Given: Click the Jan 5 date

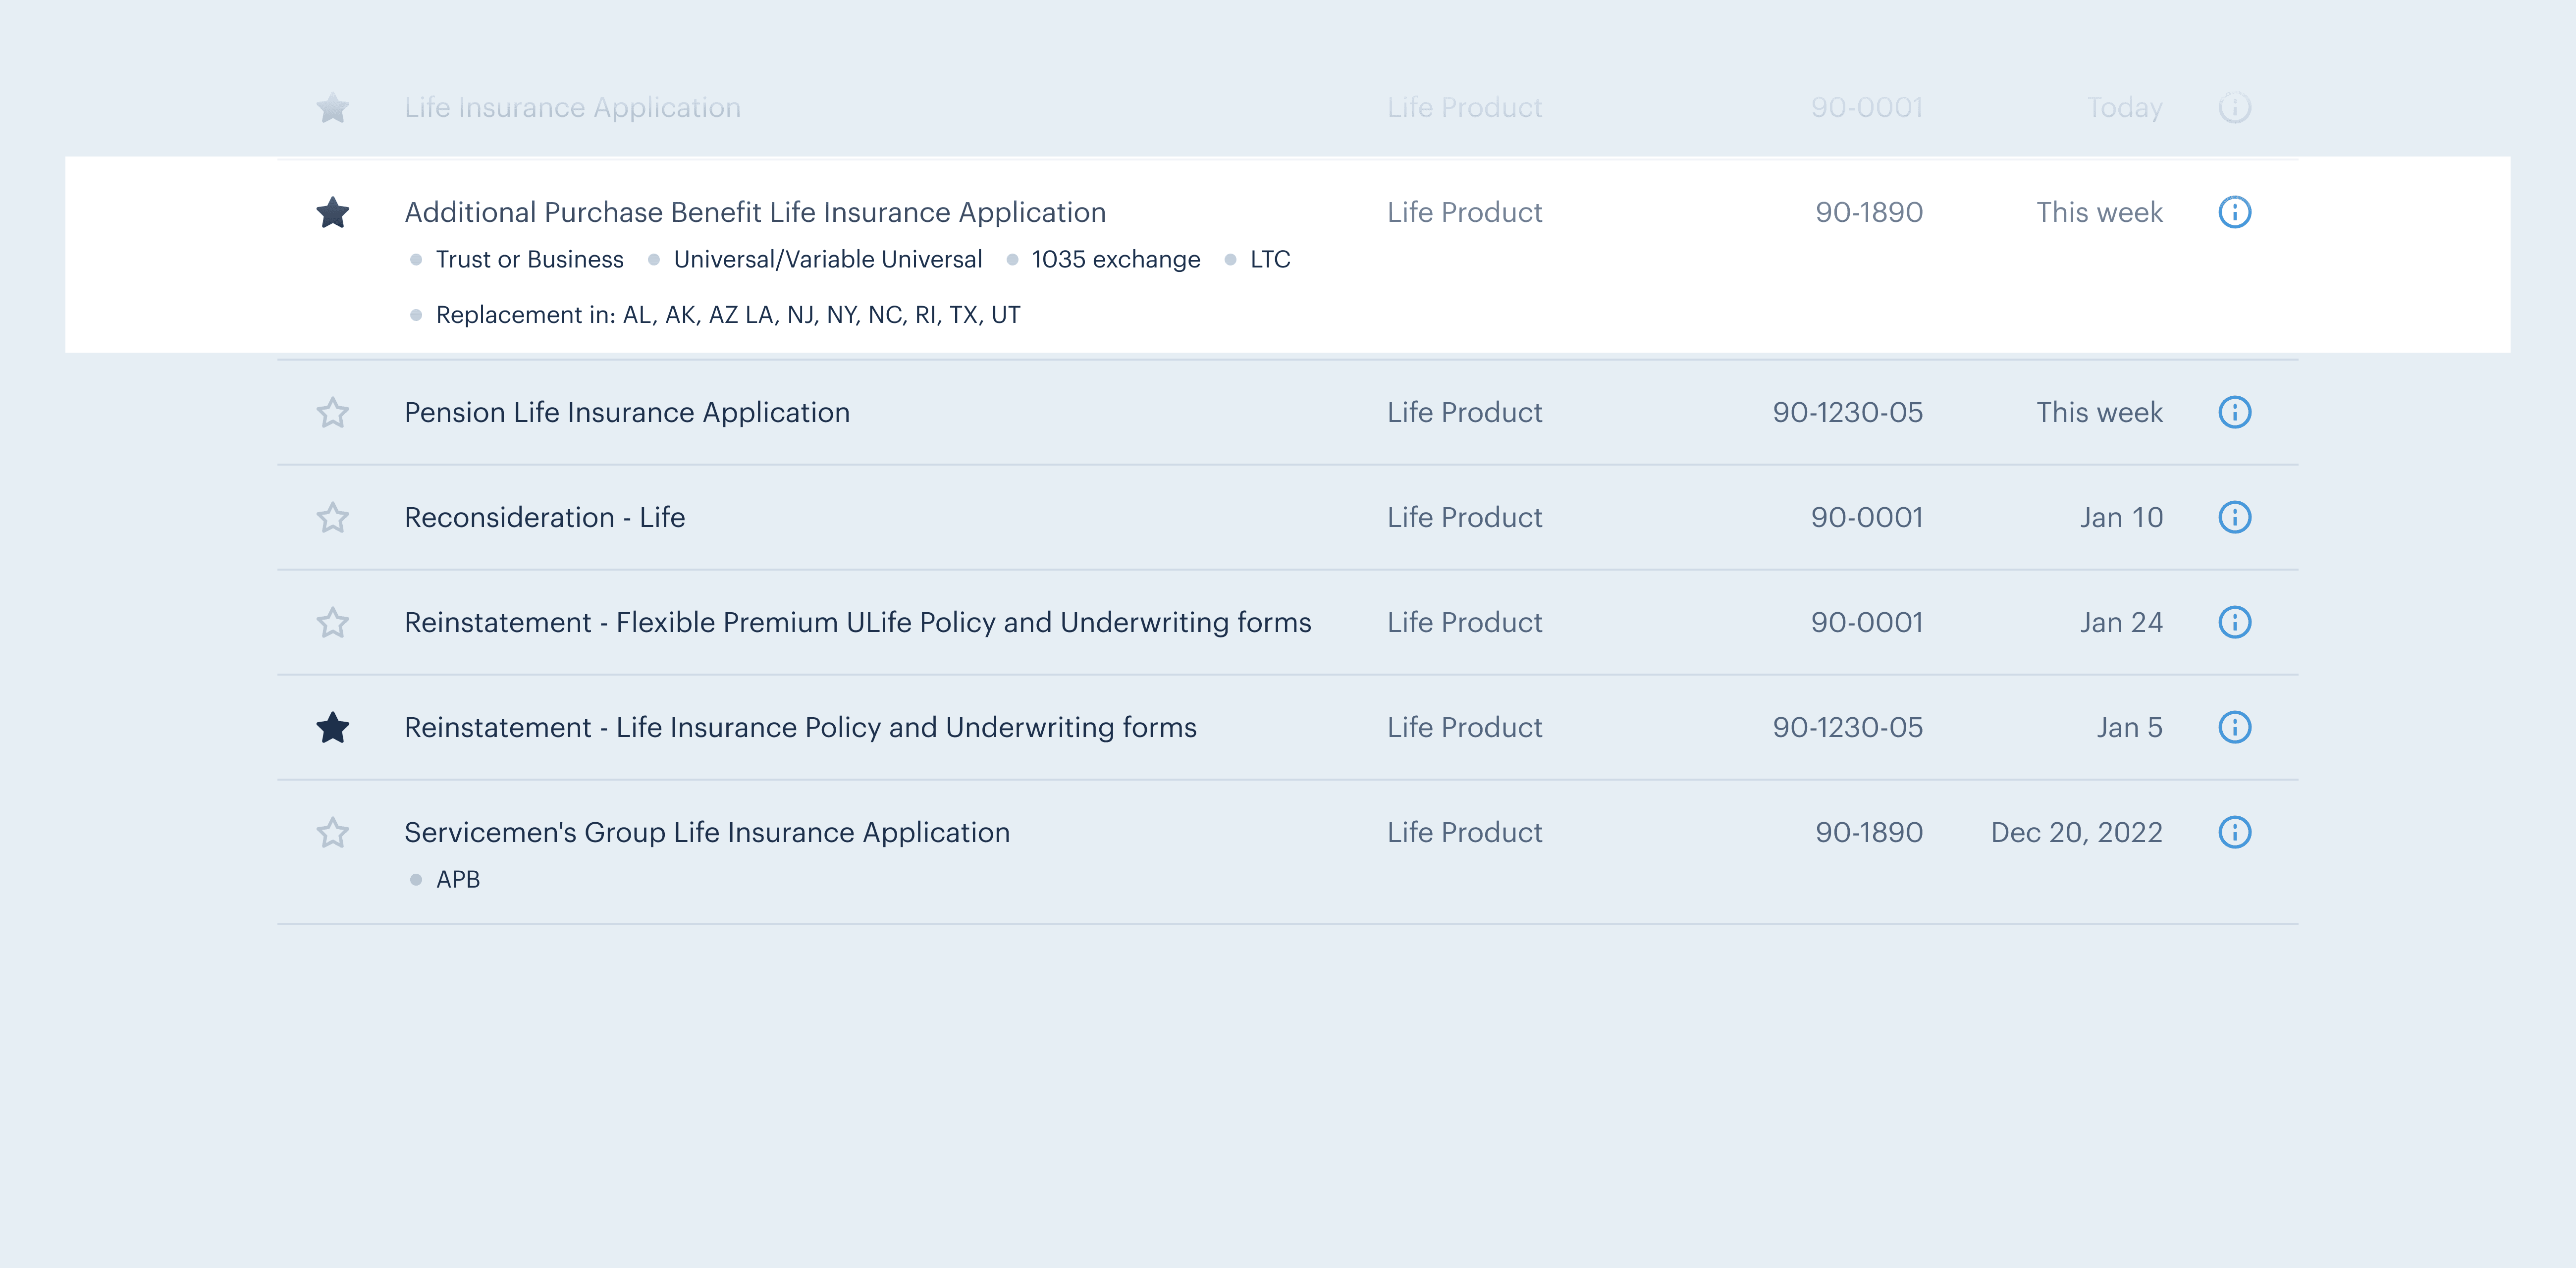Looking at the screenshot, I should [x=2129, y=727].
